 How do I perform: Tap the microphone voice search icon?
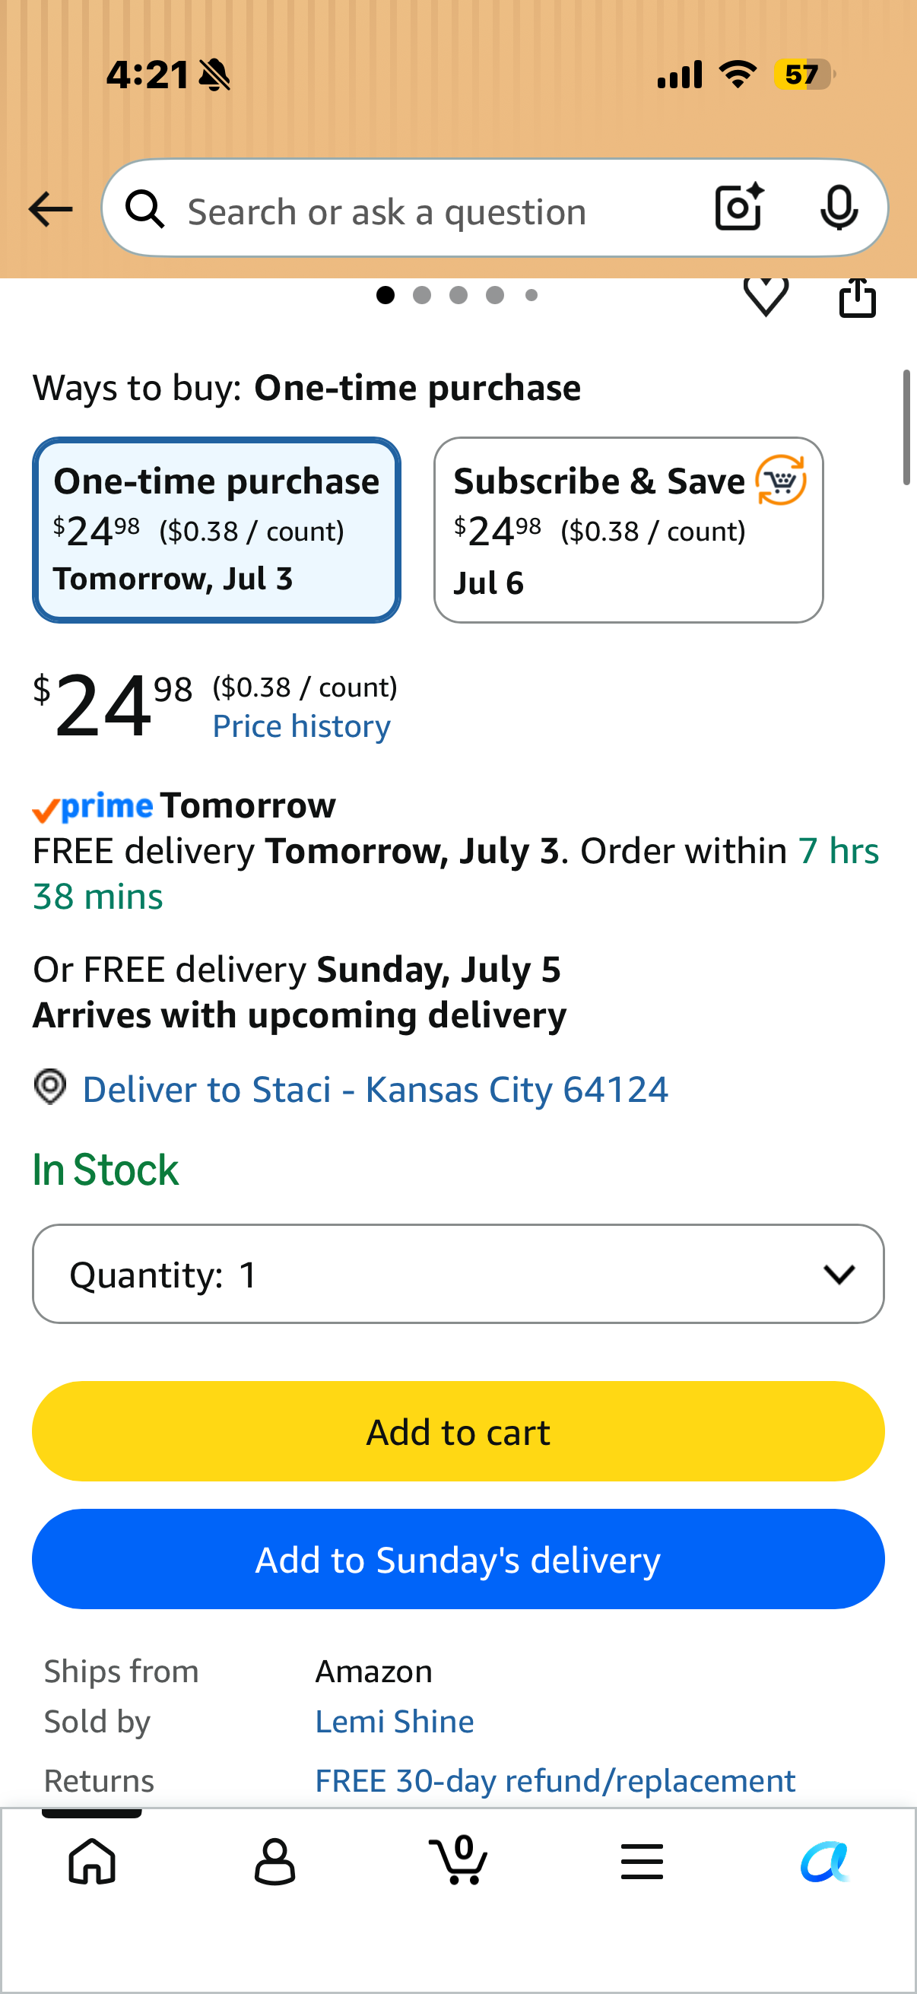click(x=839, y=208)
